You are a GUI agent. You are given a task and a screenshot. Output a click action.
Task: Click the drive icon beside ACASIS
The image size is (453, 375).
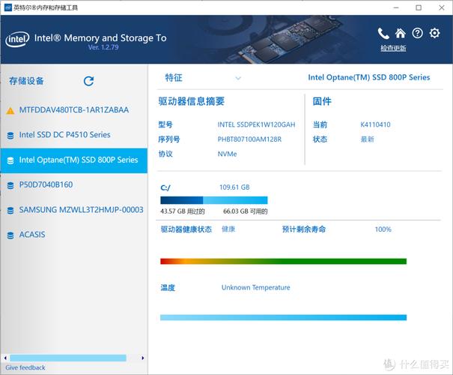pos(10,235)
